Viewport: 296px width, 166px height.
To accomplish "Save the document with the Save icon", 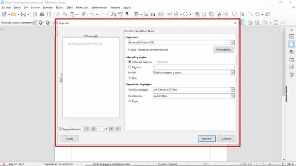I will (x=23, y=14).
